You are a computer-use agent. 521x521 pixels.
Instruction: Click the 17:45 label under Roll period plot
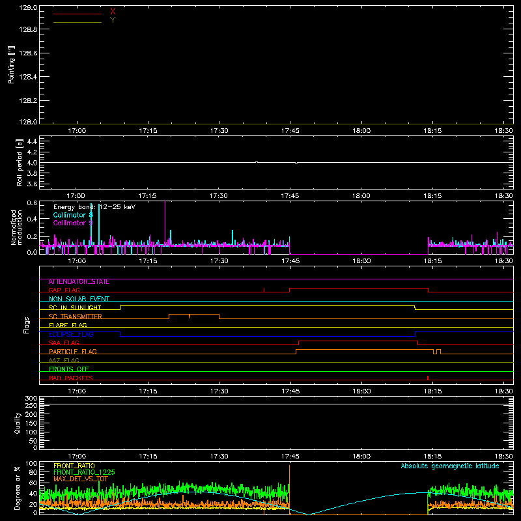(290, 196)
